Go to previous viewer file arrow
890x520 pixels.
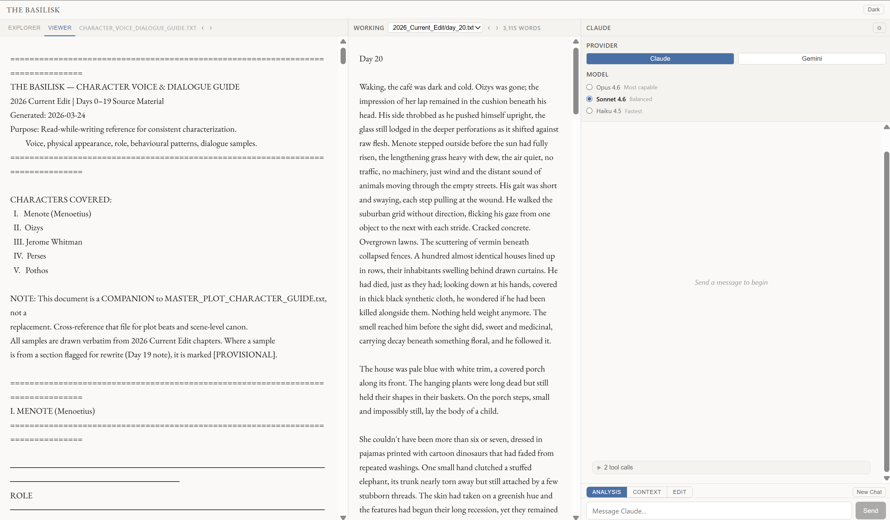[x=203, y=28]
